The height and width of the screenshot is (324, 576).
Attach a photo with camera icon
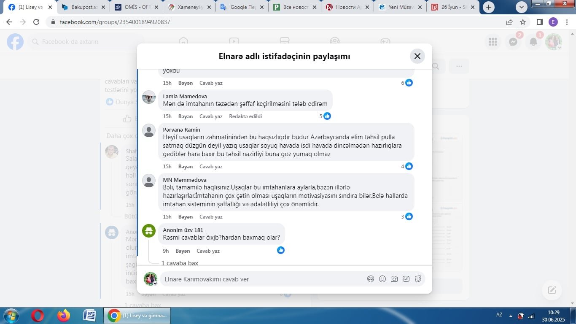(x=394, y=279)
